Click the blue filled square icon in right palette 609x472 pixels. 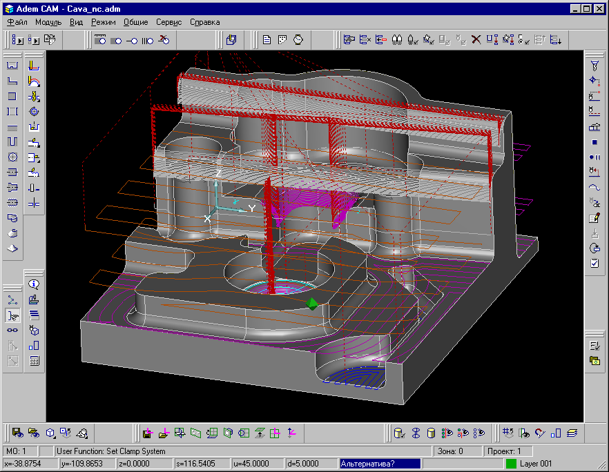point(594,142)
